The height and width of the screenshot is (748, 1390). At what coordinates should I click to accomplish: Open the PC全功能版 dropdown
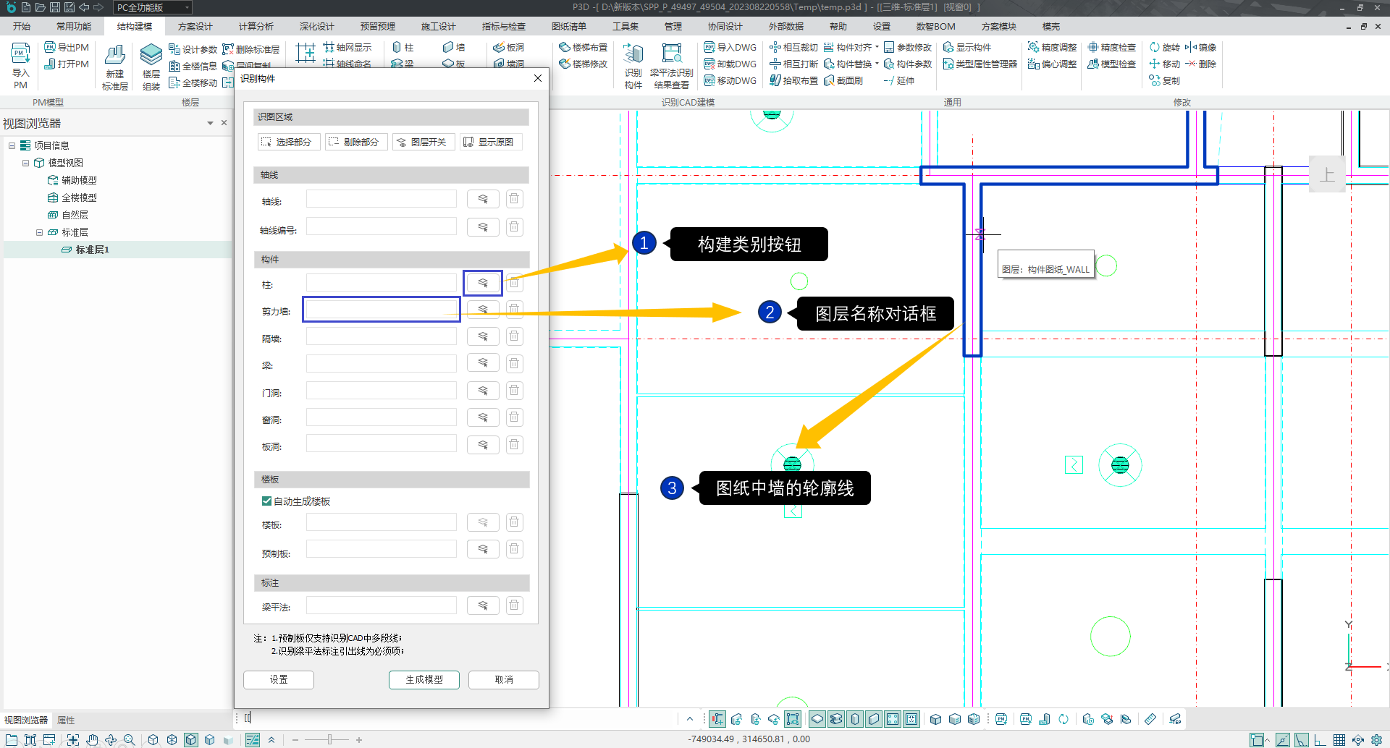point(153,8)
